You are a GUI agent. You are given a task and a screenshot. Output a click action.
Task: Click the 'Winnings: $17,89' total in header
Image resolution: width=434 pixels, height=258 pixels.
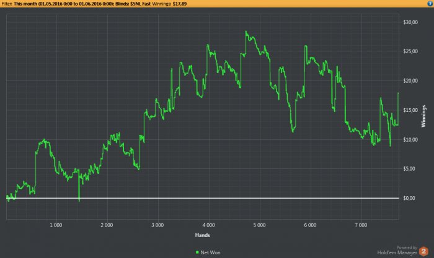click(169, 4)
